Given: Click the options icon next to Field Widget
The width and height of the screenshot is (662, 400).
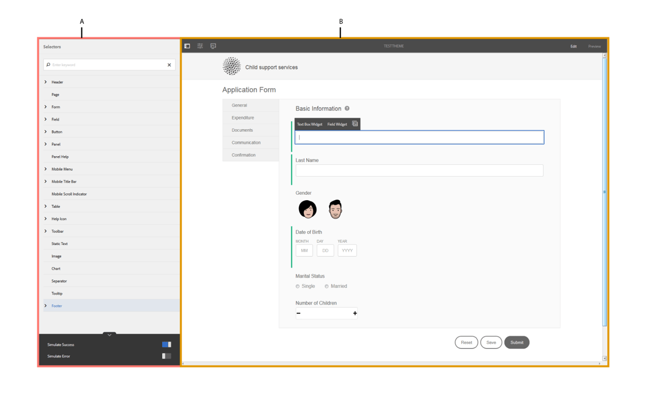Looking at the screenshot, I should (356, 124).
